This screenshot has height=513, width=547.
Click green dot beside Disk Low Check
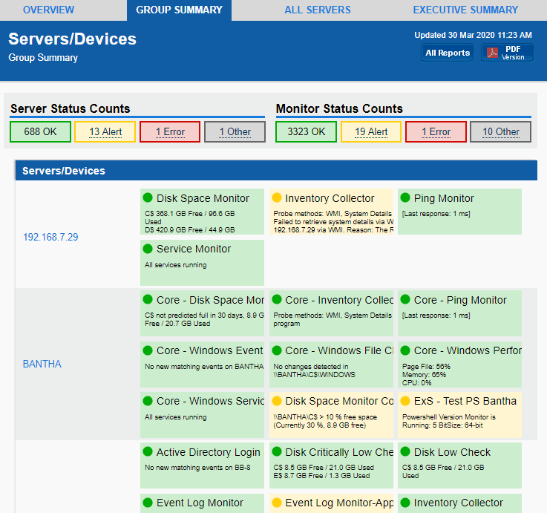pyautogui.click(x=405, y=452)
